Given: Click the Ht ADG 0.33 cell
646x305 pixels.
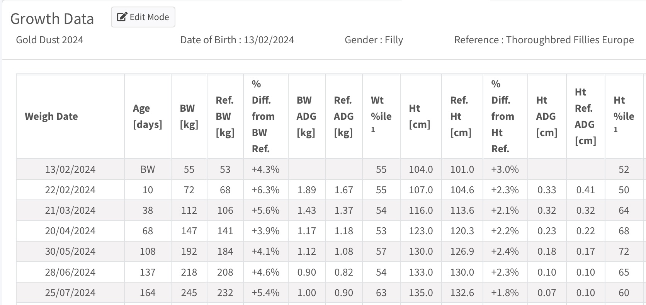Looking at the screenshot, I should click(546, 189).
